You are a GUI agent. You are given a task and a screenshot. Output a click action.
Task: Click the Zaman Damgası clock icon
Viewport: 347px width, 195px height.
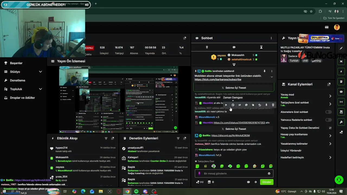click(x=233, y=105)
